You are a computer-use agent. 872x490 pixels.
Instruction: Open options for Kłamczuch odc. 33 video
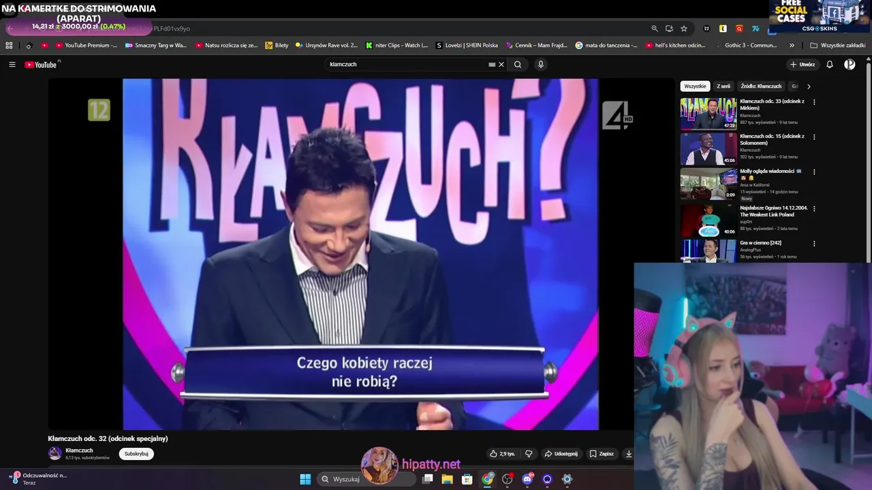[814, 102]
